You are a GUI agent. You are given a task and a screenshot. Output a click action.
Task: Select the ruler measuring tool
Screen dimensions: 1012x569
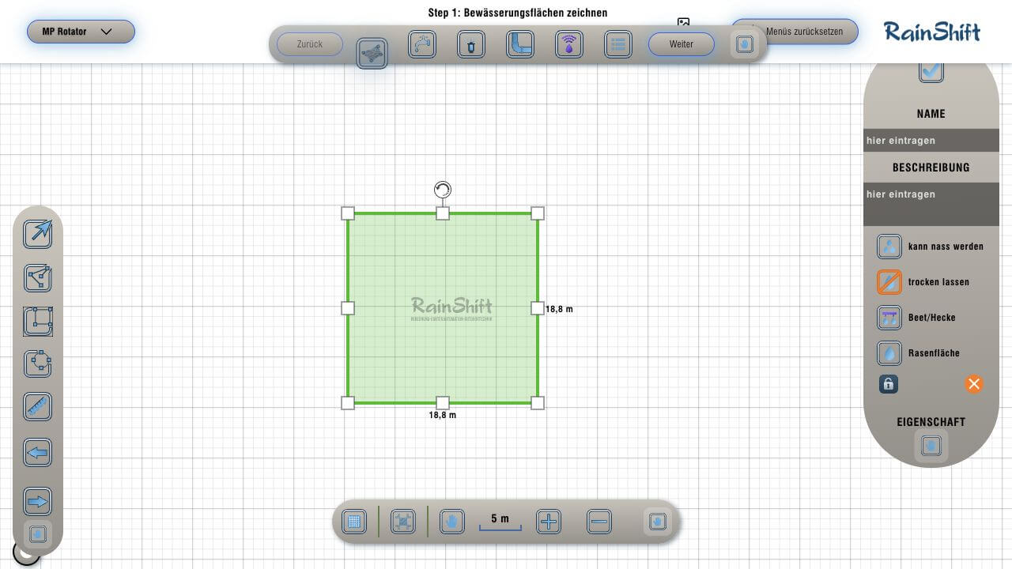38,408
